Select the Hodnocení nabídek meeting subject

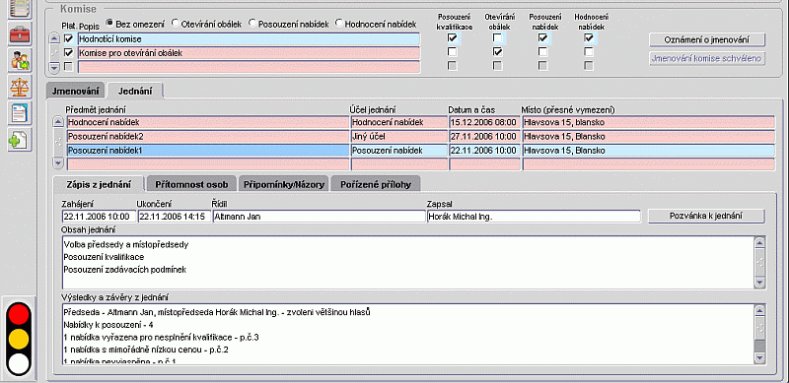click(208, 122)
